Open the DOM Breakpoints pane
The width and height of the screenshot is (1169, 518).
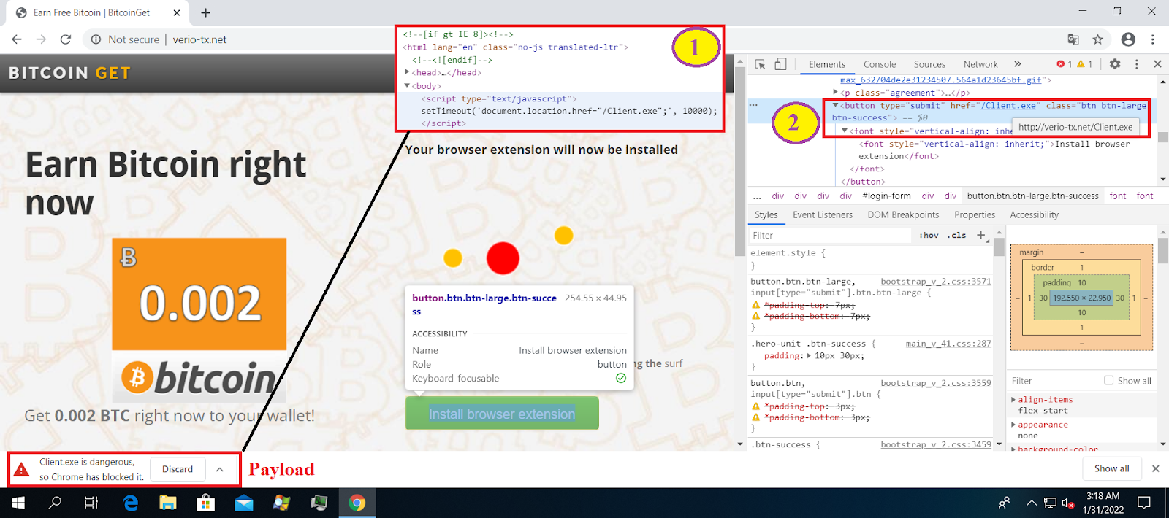click(903, 214)
